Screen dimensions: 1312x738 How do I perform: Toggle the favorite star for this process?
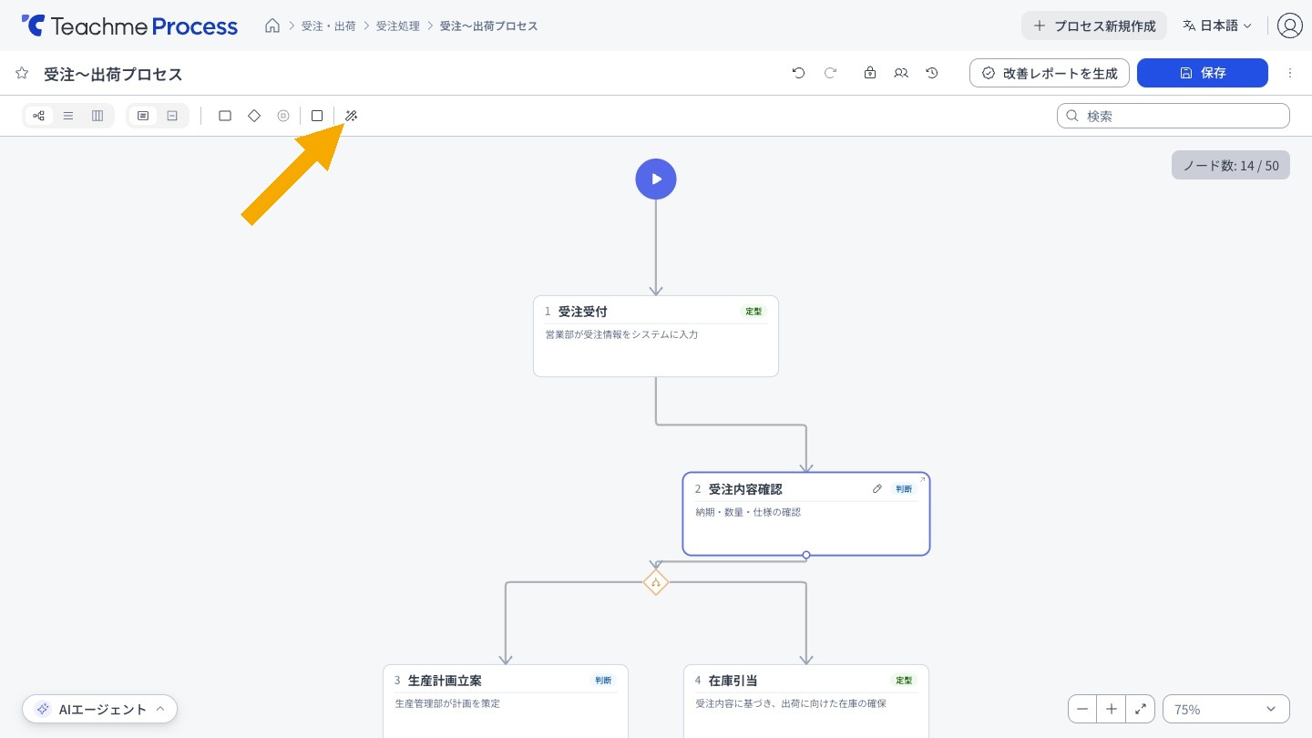(22, 73)
